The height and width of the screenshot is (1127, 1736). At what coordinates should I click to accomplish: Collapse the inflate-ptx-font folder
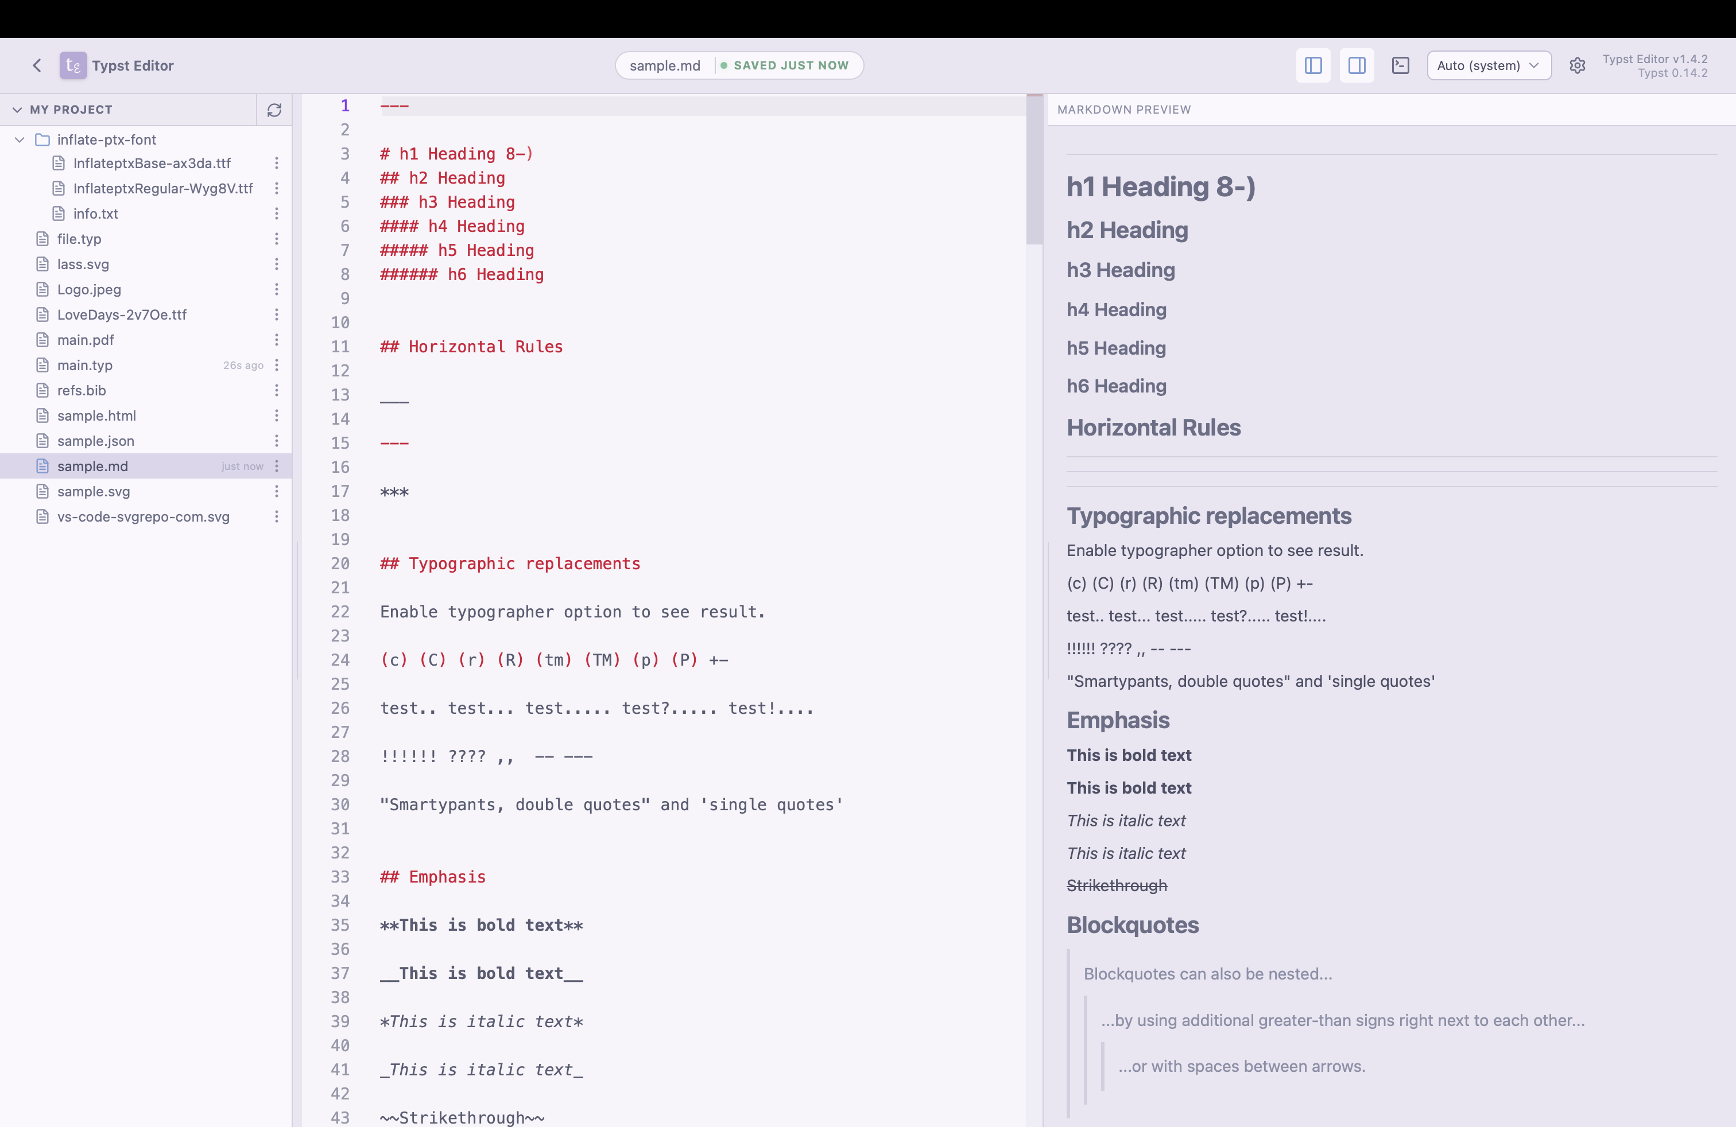tap(19, 139)
